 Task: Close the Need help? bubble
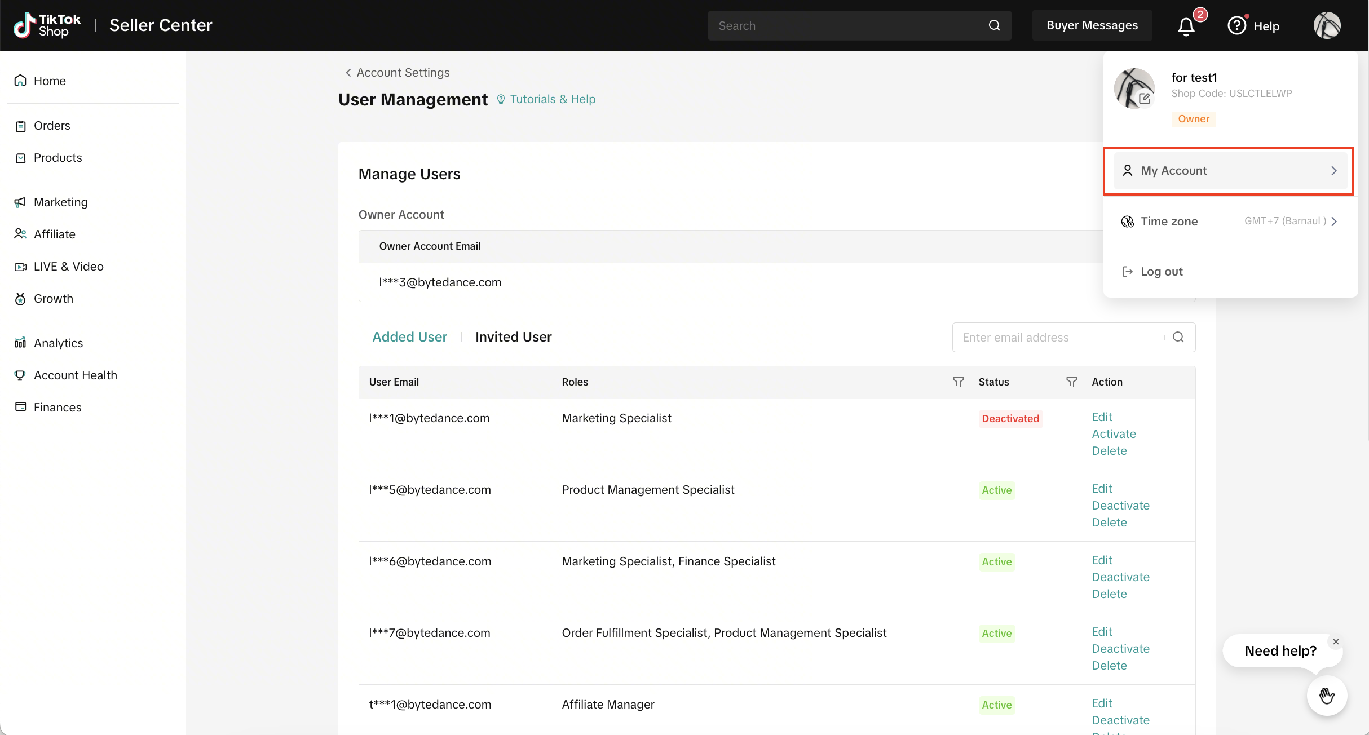1335,641
